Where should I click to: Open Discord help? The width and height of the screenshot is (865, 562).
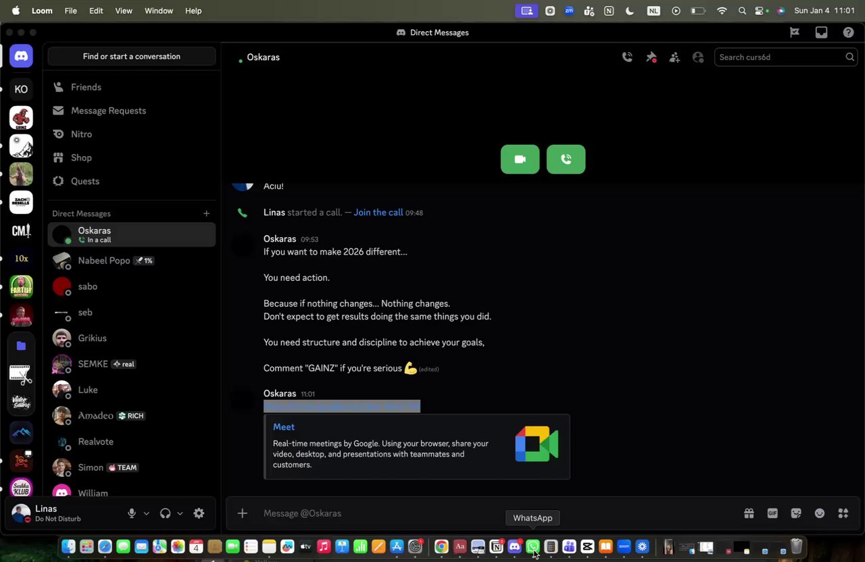coord(848,32)
